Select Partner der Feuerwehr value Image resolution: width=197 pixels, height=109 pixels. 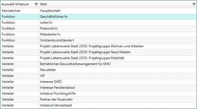[x=118, y=99]
